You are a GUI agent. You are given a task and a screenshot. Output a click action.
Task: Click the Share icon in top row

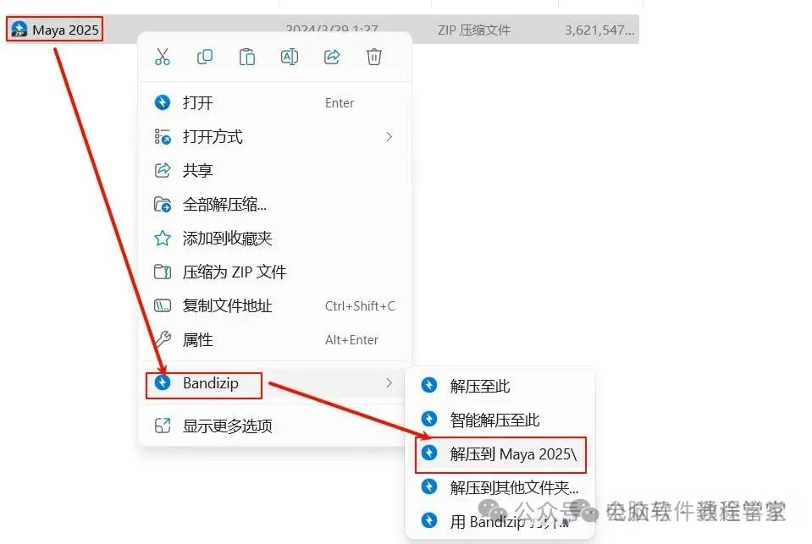pos(332,57)
